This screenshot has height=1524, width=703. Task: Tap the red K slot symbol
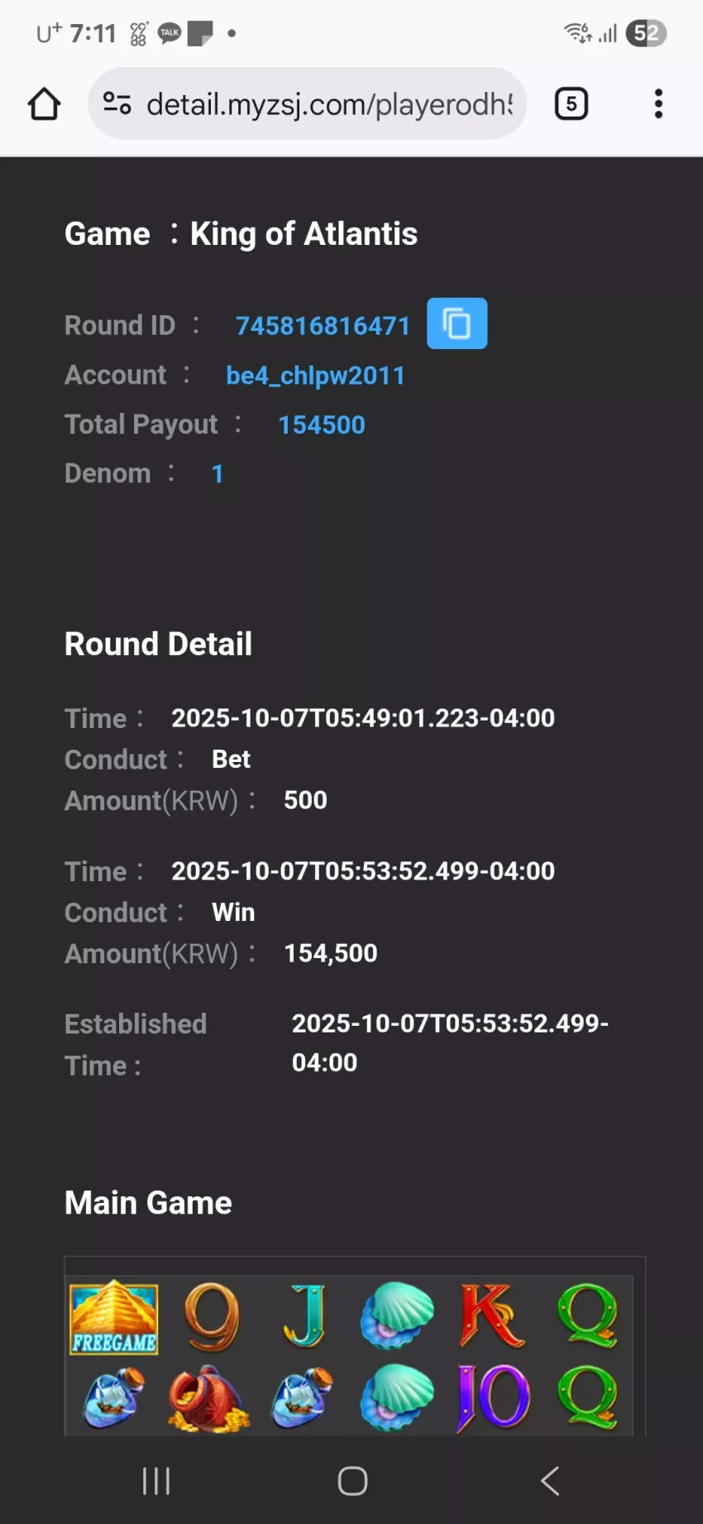[x=492, y=1316]
